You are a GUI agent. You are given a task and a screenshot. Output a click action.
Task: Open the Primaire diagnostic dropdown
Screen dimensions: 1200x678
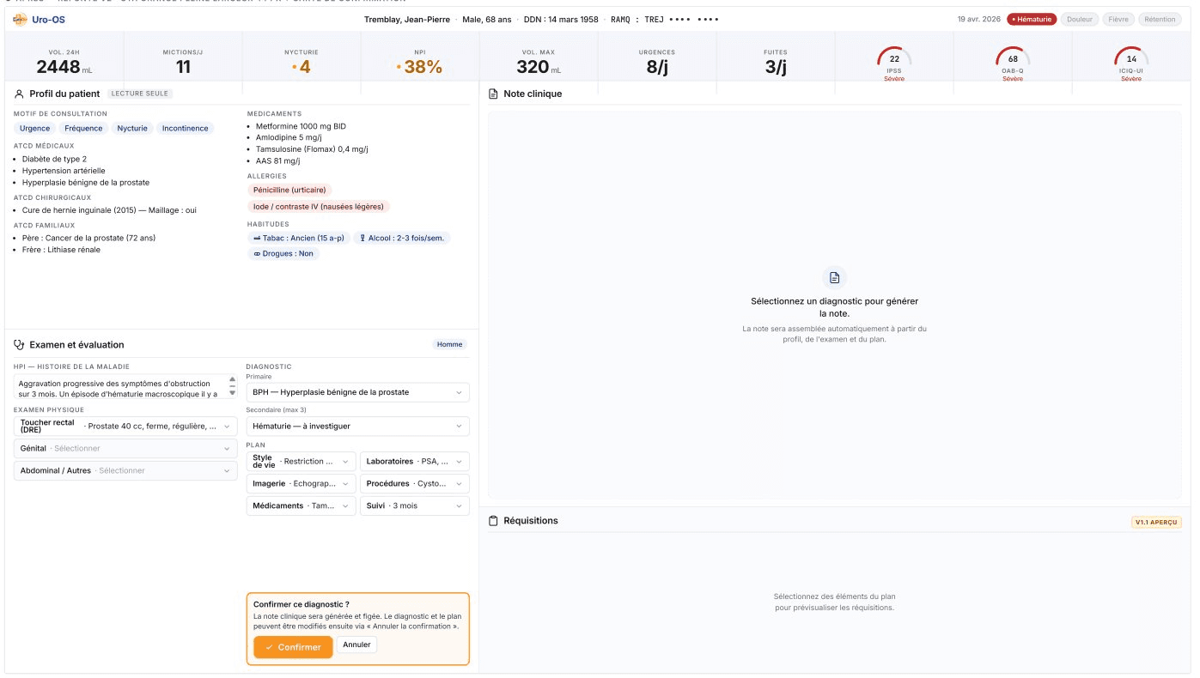click(357, 392)
